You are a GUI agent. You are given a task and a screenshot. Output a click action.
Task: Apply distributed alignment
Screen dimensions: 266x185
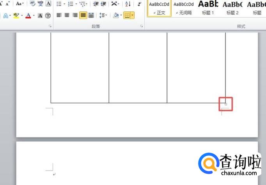(x=91, y=15)
